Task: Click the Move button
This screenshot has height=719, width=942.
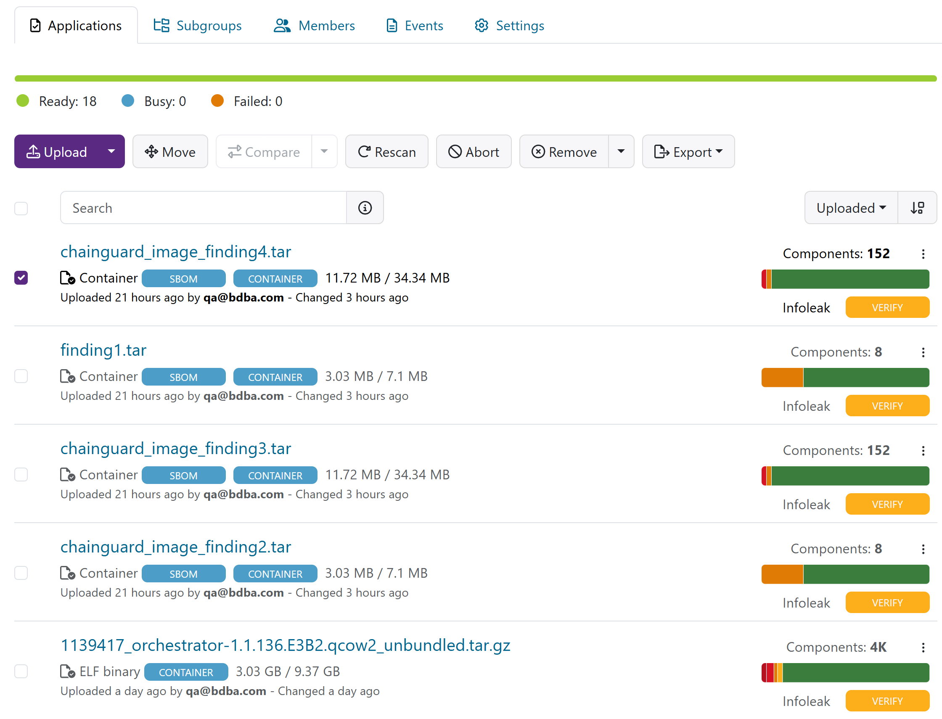Action: [170, 152]
